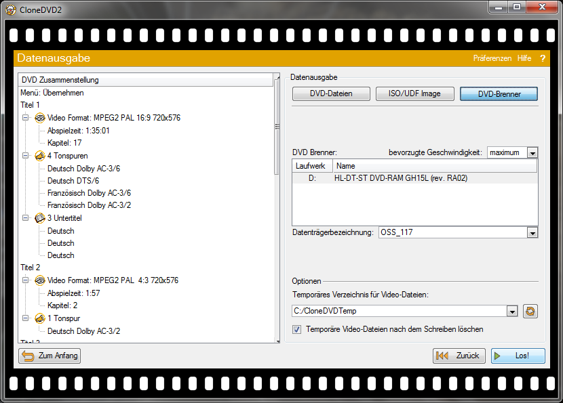
Task: Click the Name column header
Action: (x=435, y=166)
